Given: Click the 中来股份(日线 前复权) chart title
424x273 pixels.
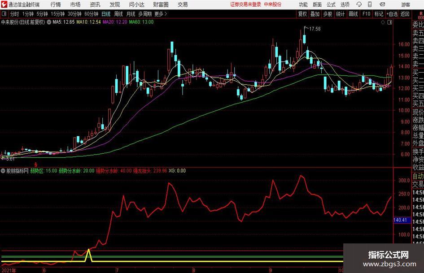Looking at the screenshot, I should tap(23, 22).
